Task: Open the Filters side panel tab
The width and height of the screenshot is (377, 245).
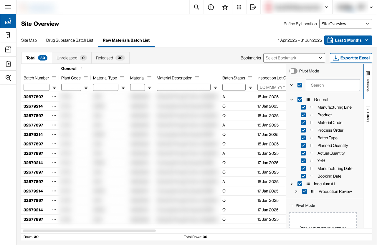Action: click(368, 114)
